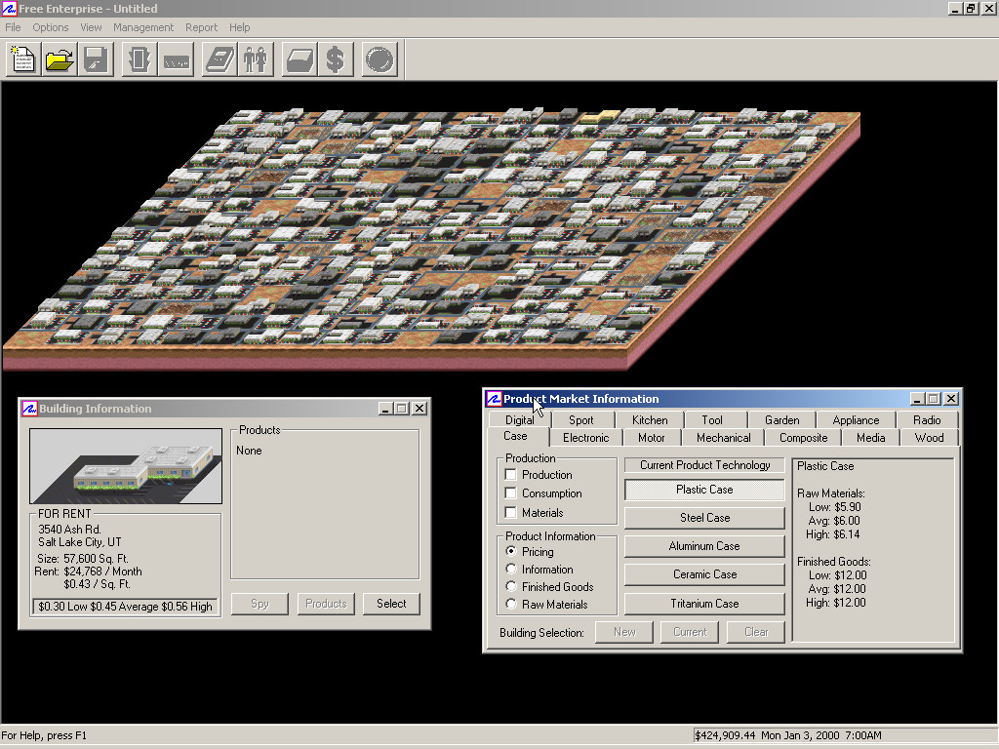Click the open box toolbar icon

299,59
